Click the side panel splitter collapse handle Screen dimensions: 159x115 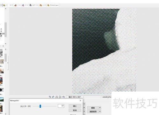pyautogui.click(x=8, y=63)
